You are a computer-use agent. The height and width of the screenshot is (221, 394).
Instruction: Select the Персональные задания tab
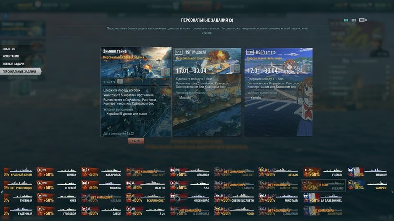21,71
